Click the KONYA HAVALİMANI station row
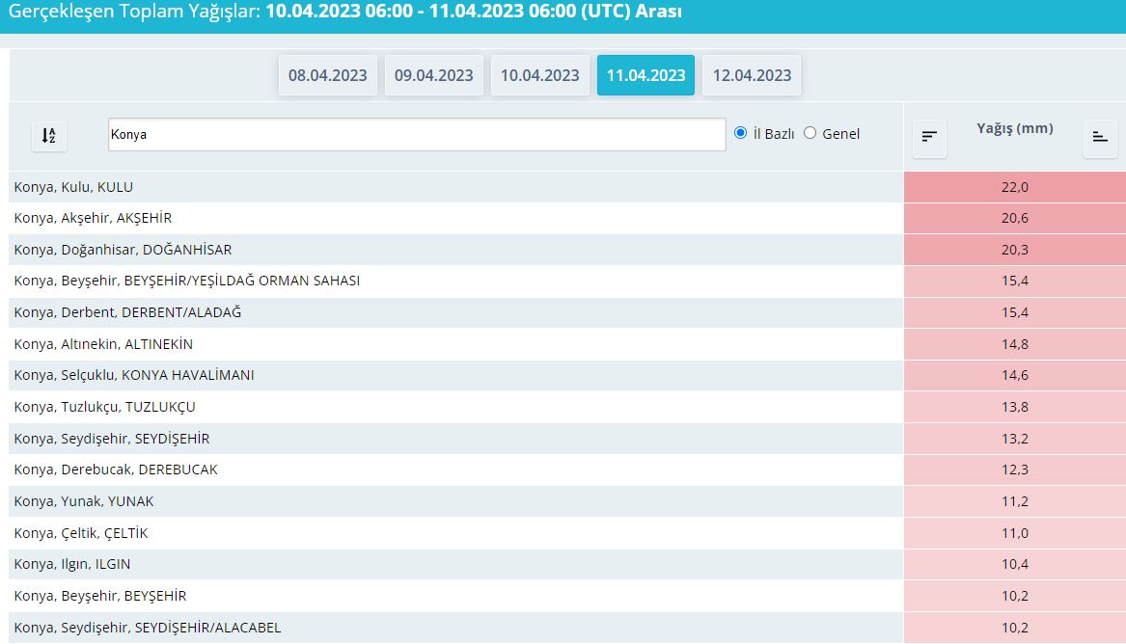This screenshot has width=1126, height=644. point(134,375)
